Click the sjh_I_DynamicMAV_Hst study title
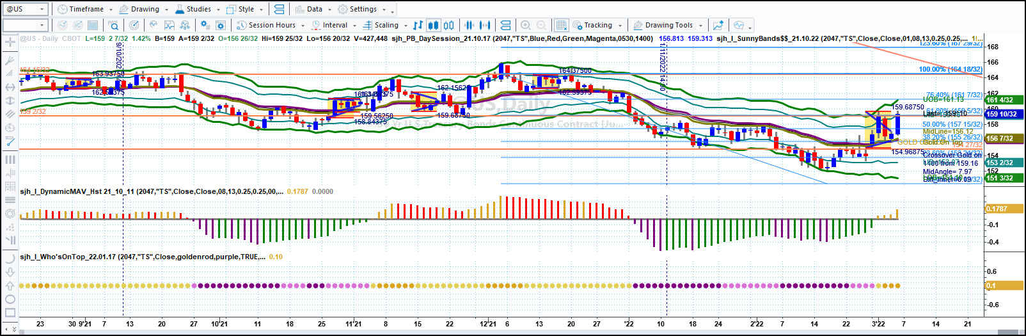This screenshot has width=1026, height=336. 152,191
